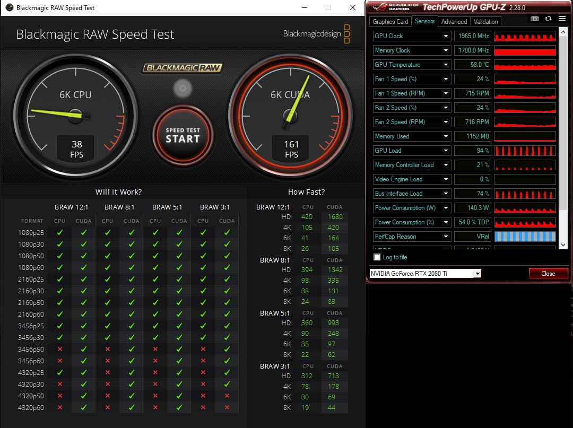Click the Blackmagicdesign logo

316,34
